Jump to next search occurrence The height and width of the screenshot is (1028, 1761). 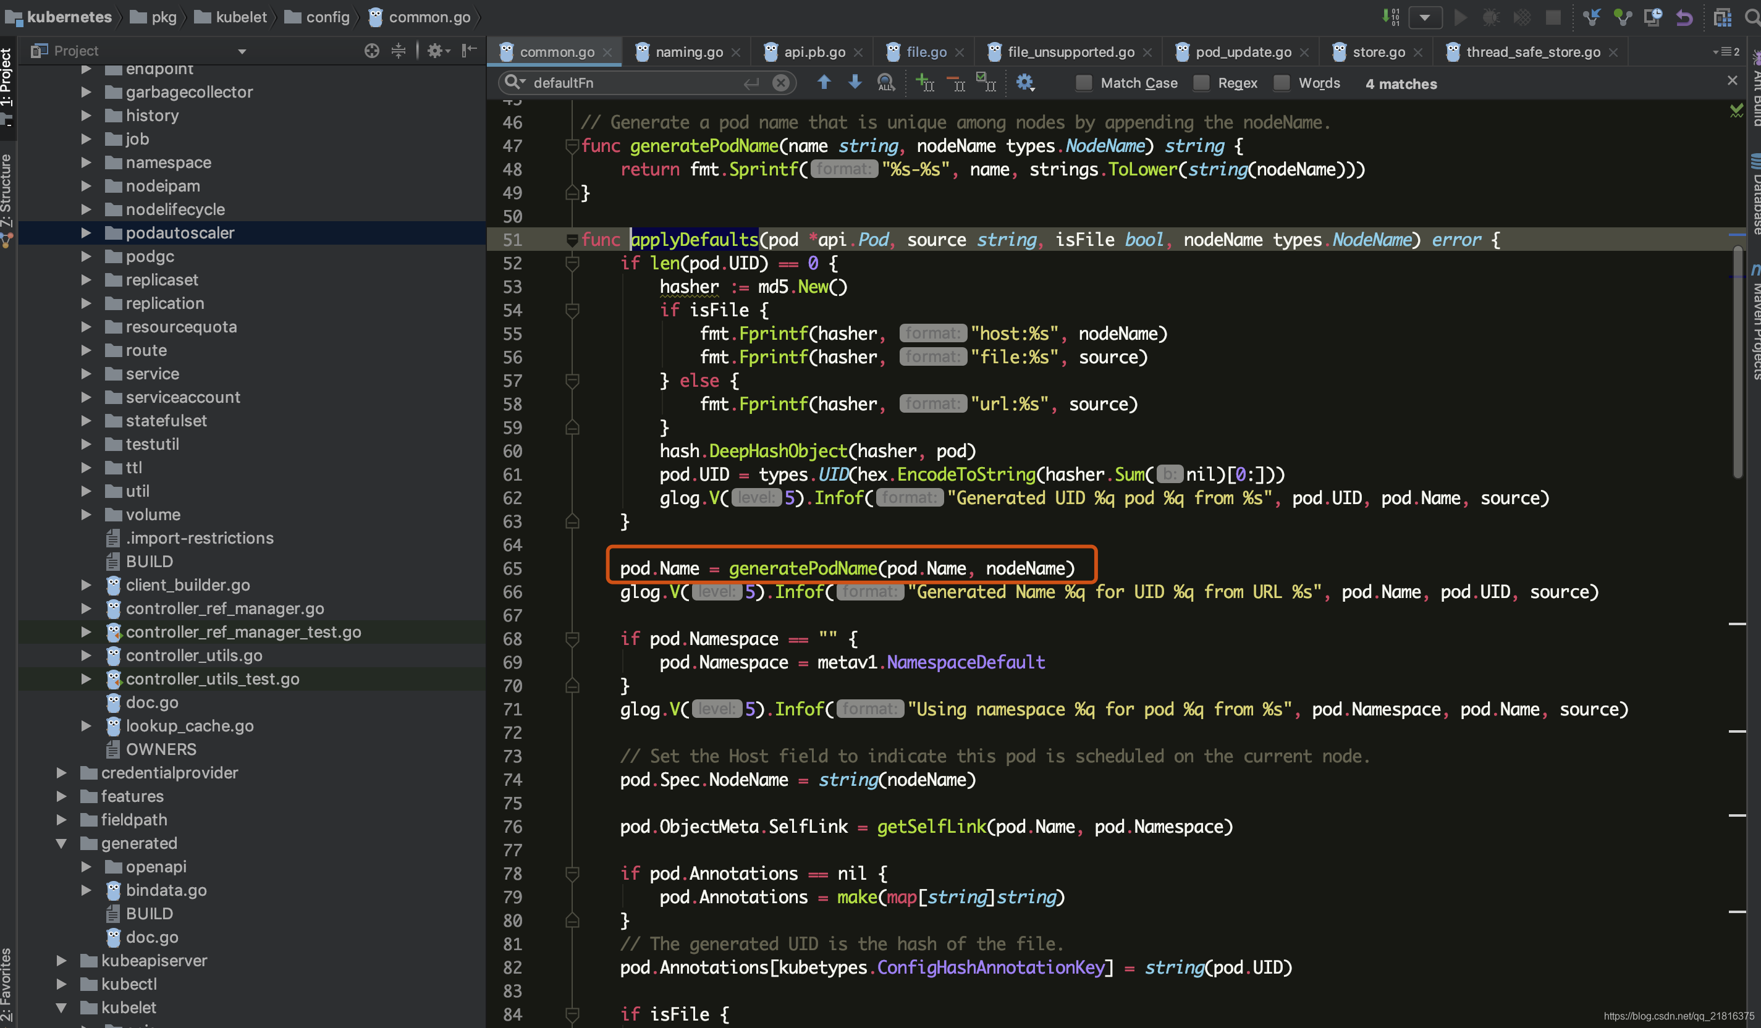pyautogui.click(x=855, y=82)
